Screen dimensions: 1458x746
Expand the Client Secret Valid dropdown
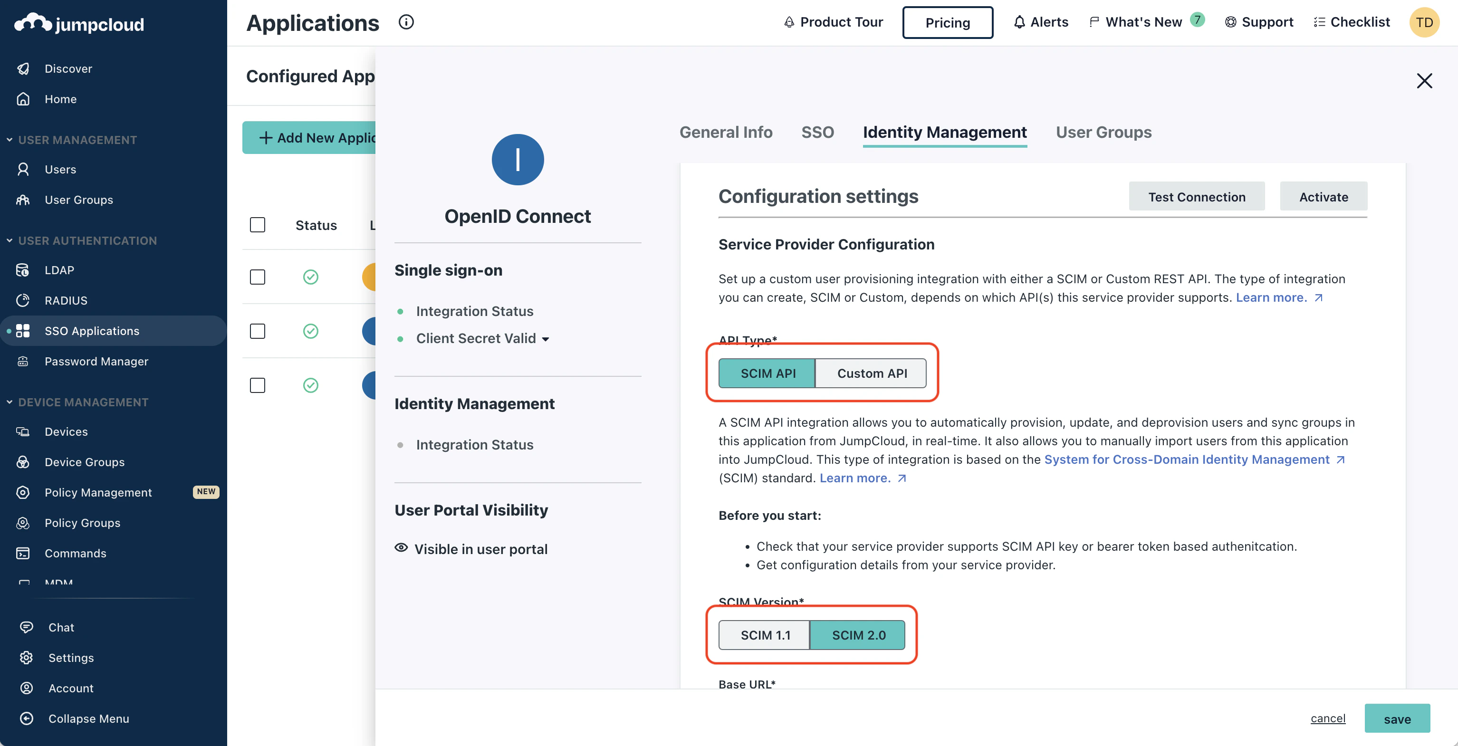546,339
